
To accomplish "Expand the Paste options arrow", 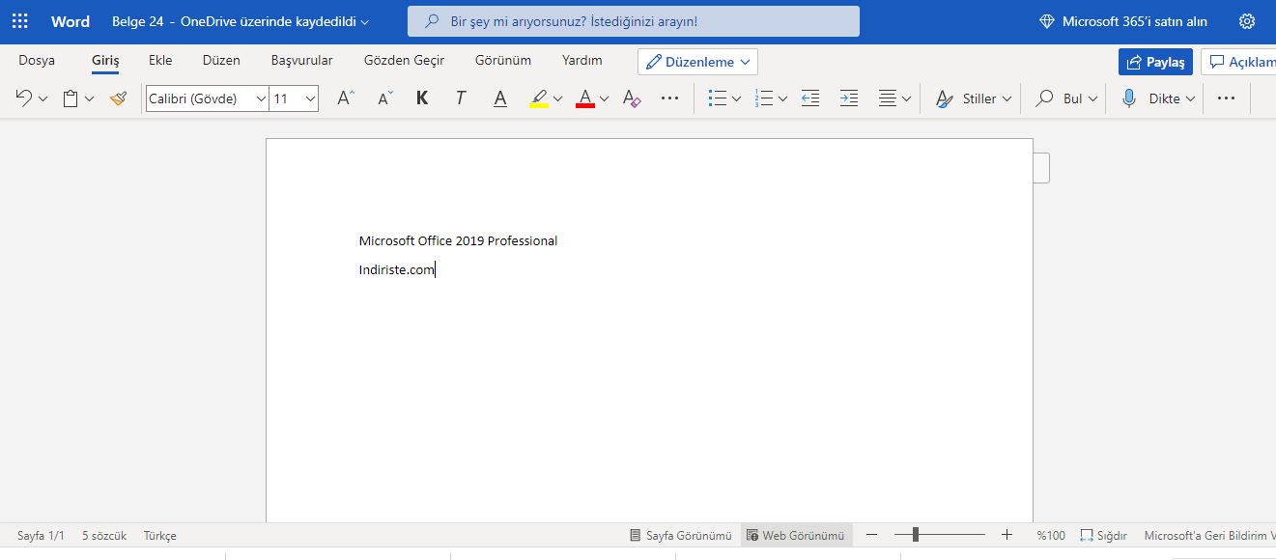I will 89,98.
